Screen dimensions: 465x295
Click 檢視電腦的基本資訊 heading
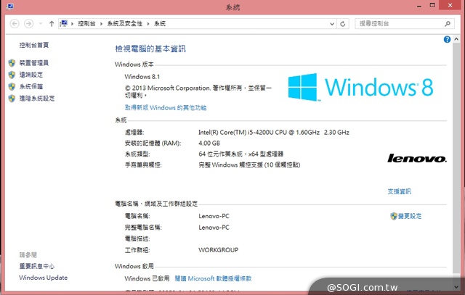pos(150,49)
